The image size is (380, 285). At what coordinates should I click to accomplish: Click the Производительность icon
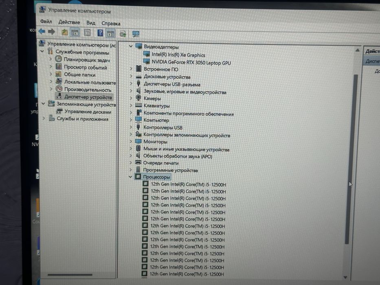click(x=59, y=89)
